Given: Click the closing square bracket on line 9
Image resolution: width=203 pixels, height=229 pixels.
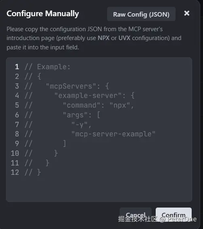Looking at the screenshot, I should [x=65, y=143].
